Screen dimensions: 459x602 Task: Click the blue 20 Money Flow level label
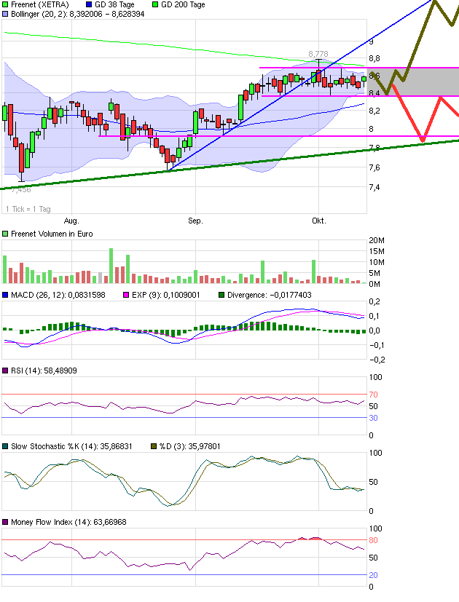(x=373, y=575)
